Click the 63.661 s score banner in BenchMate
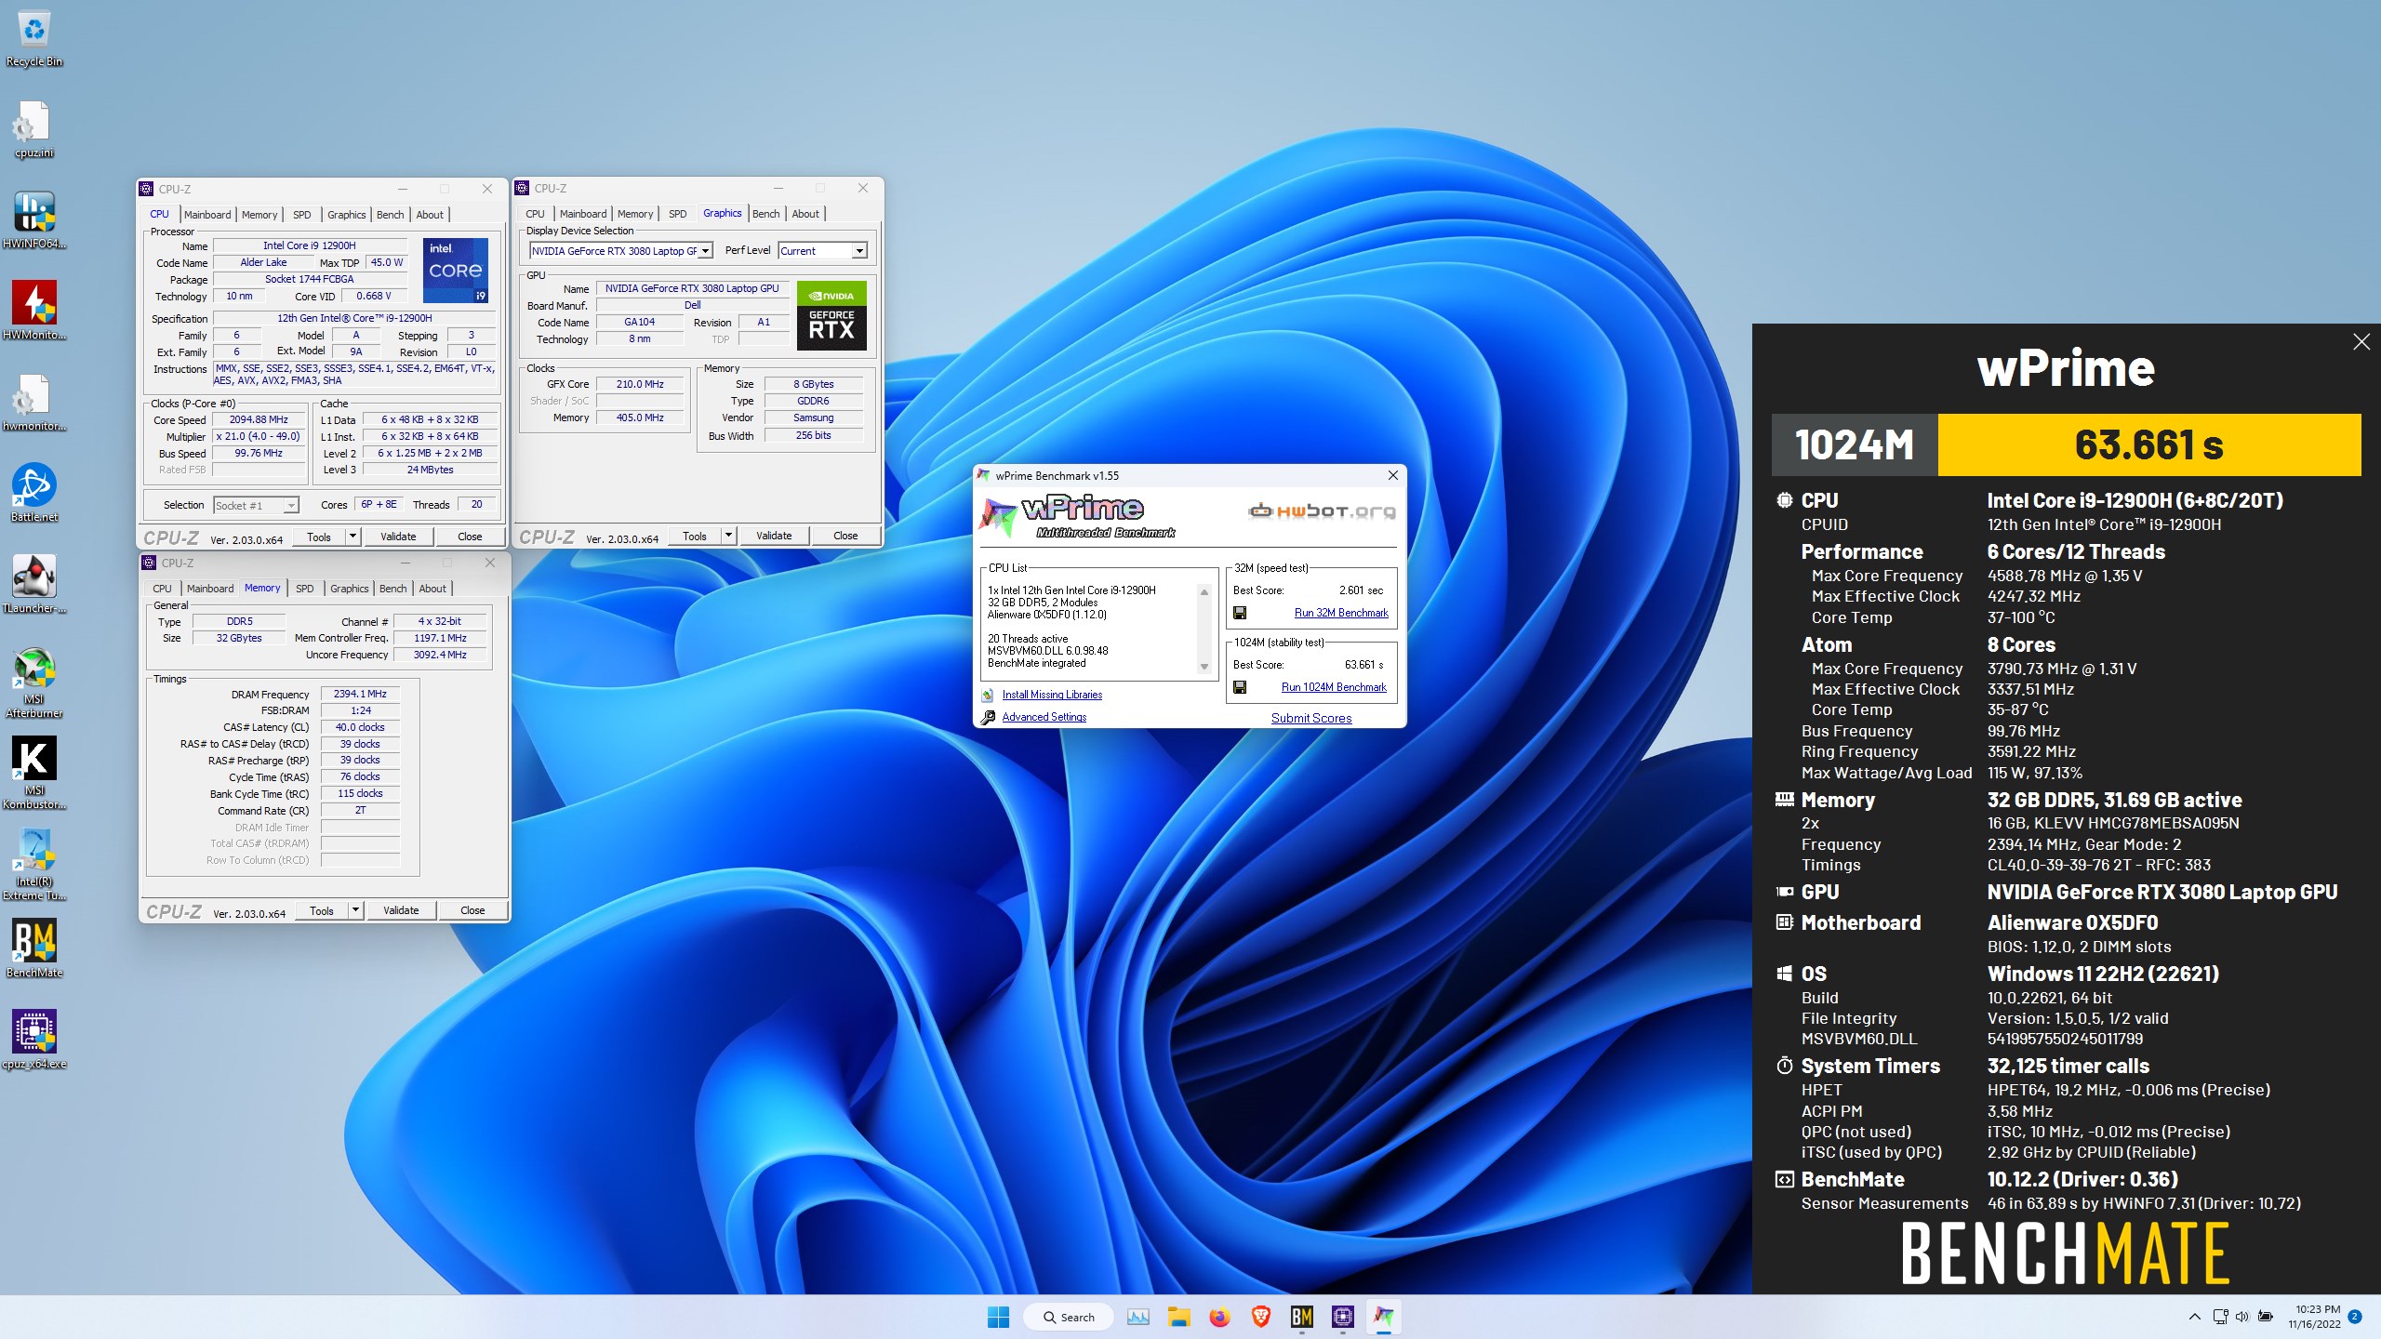 [x=2148, y=444]
